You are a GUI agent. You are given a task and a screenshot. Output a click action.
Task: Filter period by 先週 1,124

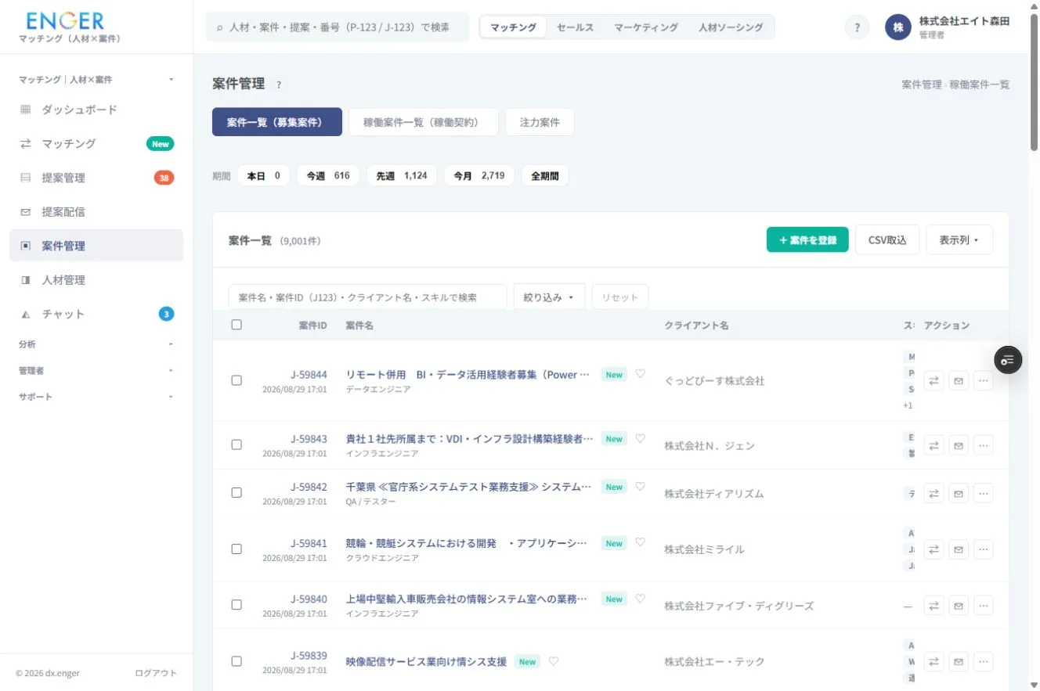click(x=402, y=176)
